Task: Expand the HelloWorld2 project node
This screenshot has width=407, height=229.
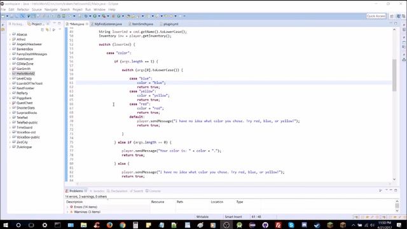Action: pos(10,74)
